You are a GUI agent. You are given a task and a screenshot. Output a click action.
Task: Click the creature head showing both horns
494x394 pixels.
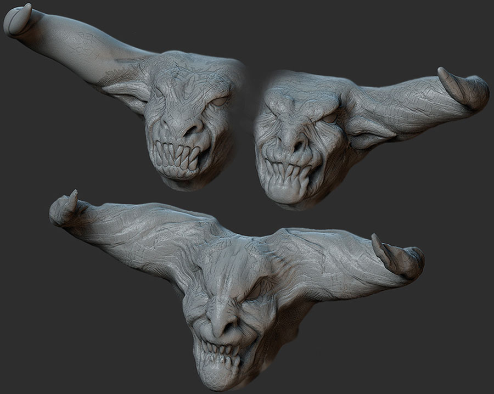click(x=237, y=290)
